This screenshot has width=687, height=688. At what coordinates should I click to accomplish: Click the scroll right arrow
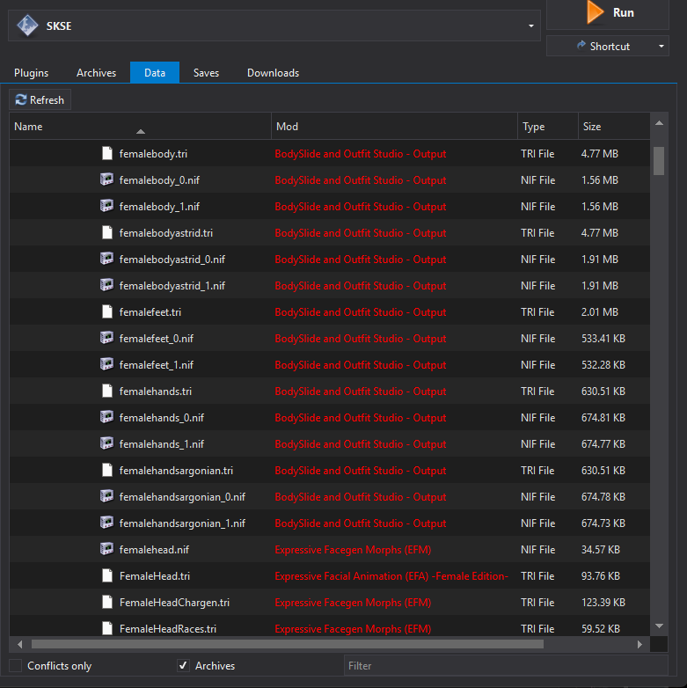click(639, 644)
